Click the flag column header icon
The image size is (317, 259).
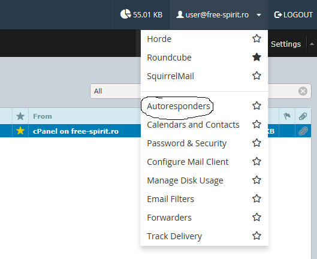click(x=287, y=116)
